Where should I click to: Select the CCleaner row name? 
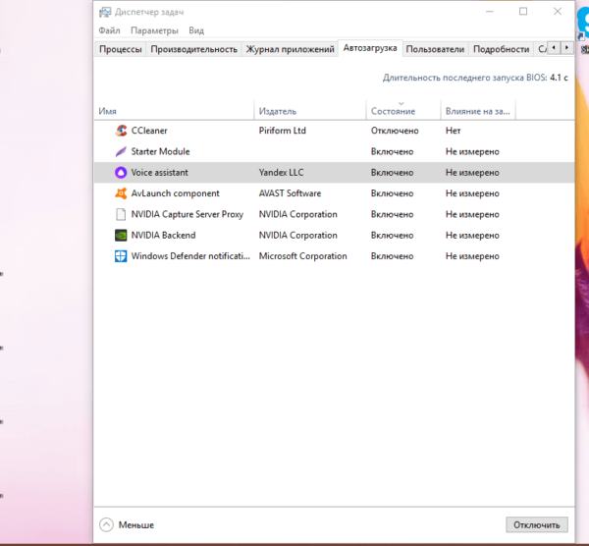click(149, 131)
